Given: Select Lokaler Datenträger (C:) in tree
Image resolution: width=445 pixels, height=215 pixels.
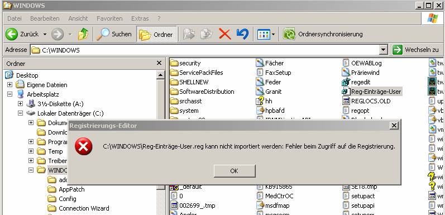Looking at the screenshot, I should click(70, 113).
